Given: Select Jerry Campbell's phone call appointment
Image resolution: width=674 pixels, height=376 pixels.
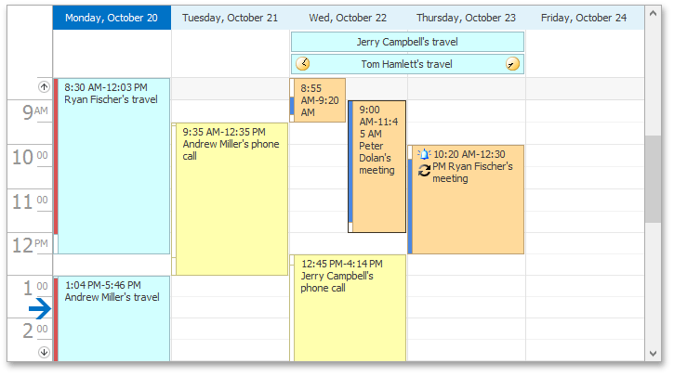Looking at the screenshot, I should click(x=349, y=308).
